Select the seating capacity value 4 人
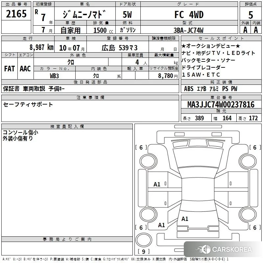The height and width of the screenshot is (263, 263). [x=141, y=62]
